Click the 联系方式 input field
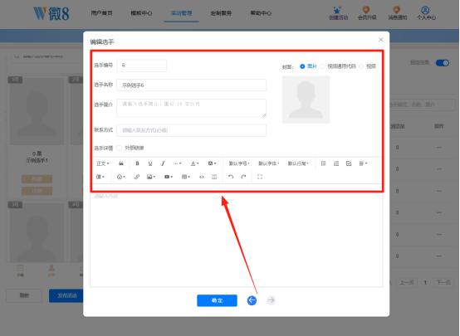The height and width of the screenshot is (336, 460). [x=192, y=130]
